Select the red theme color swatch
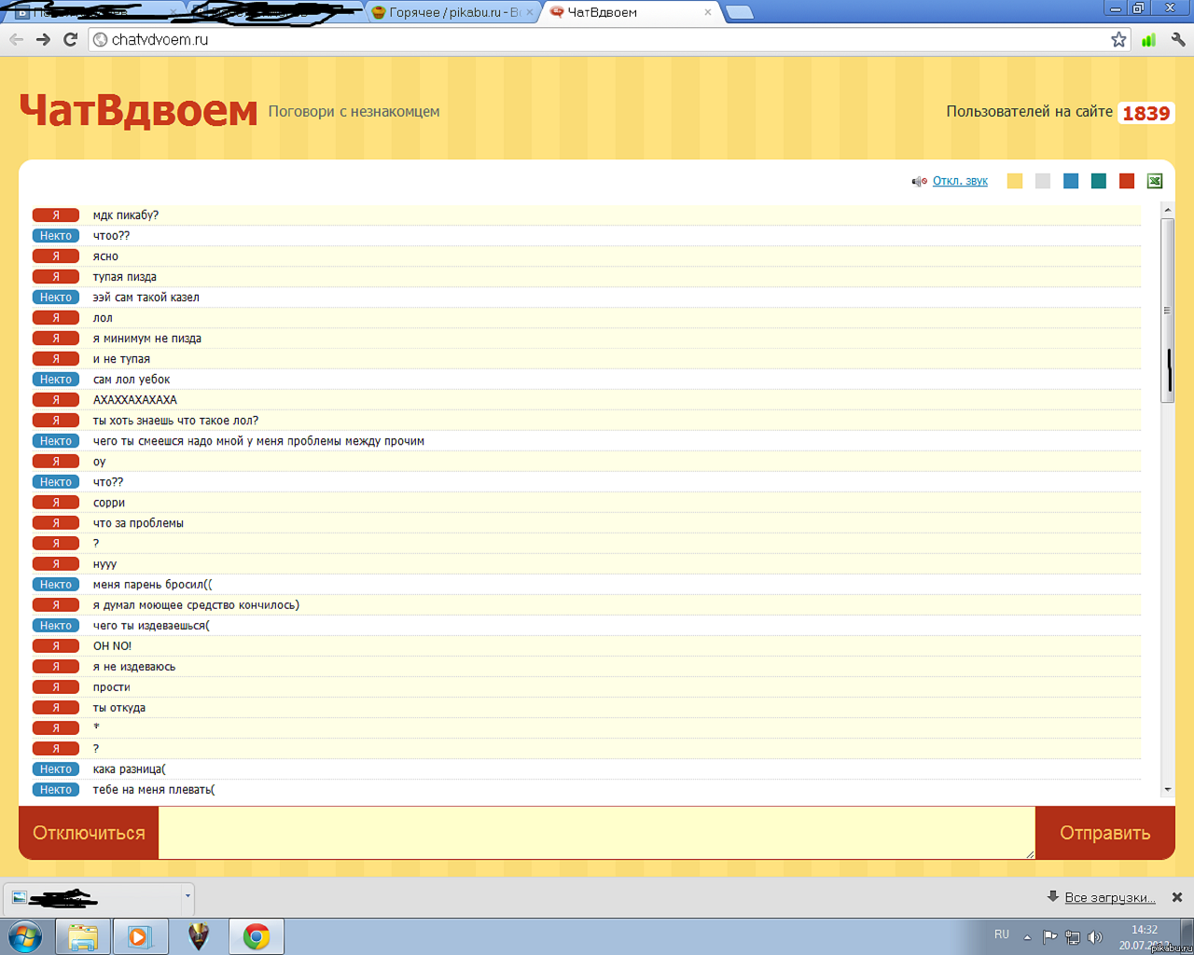Viewport: 1194px width, 955px height. pyautogui.click(x=1127, y=181)
